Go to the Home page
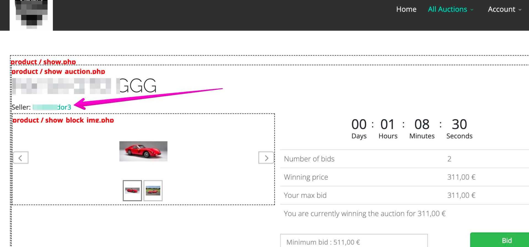Viewport: 529px width, 247px height. 406,9
